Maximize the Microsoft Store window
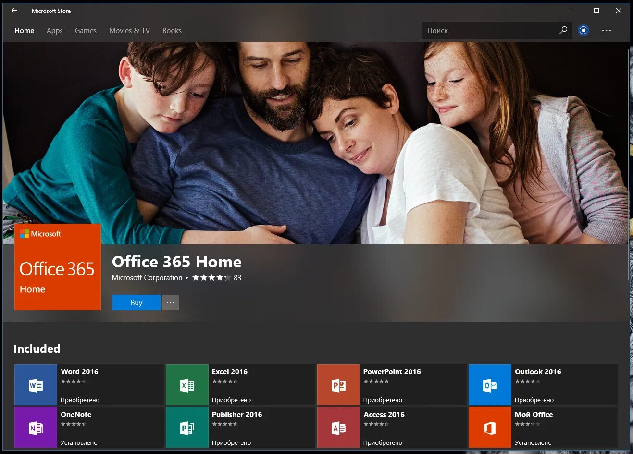 point(596,11)
